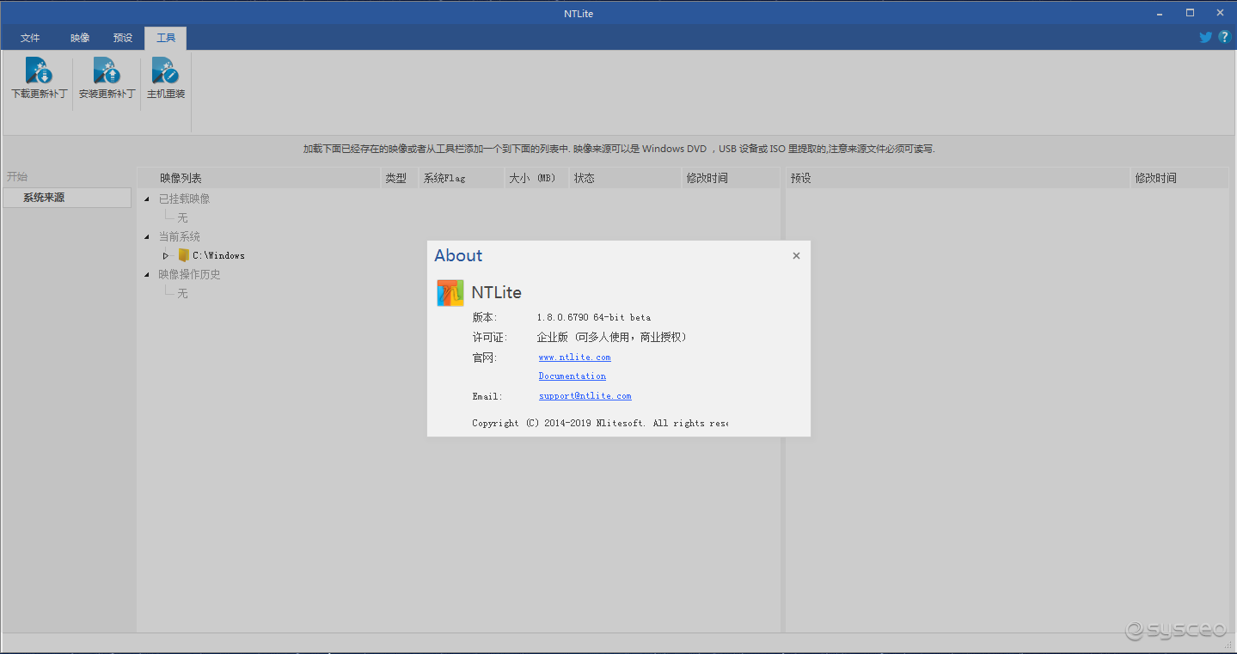1237x654 pixels.
Task: Minimize the NTLite window
Action: click(1160, 12)
